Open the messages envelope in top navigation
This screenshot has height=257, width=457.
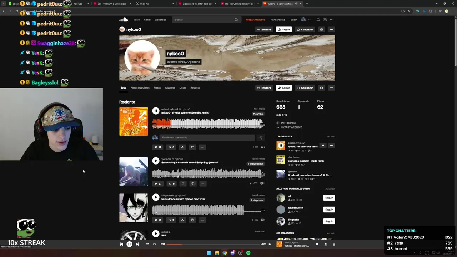pos(325,20)
